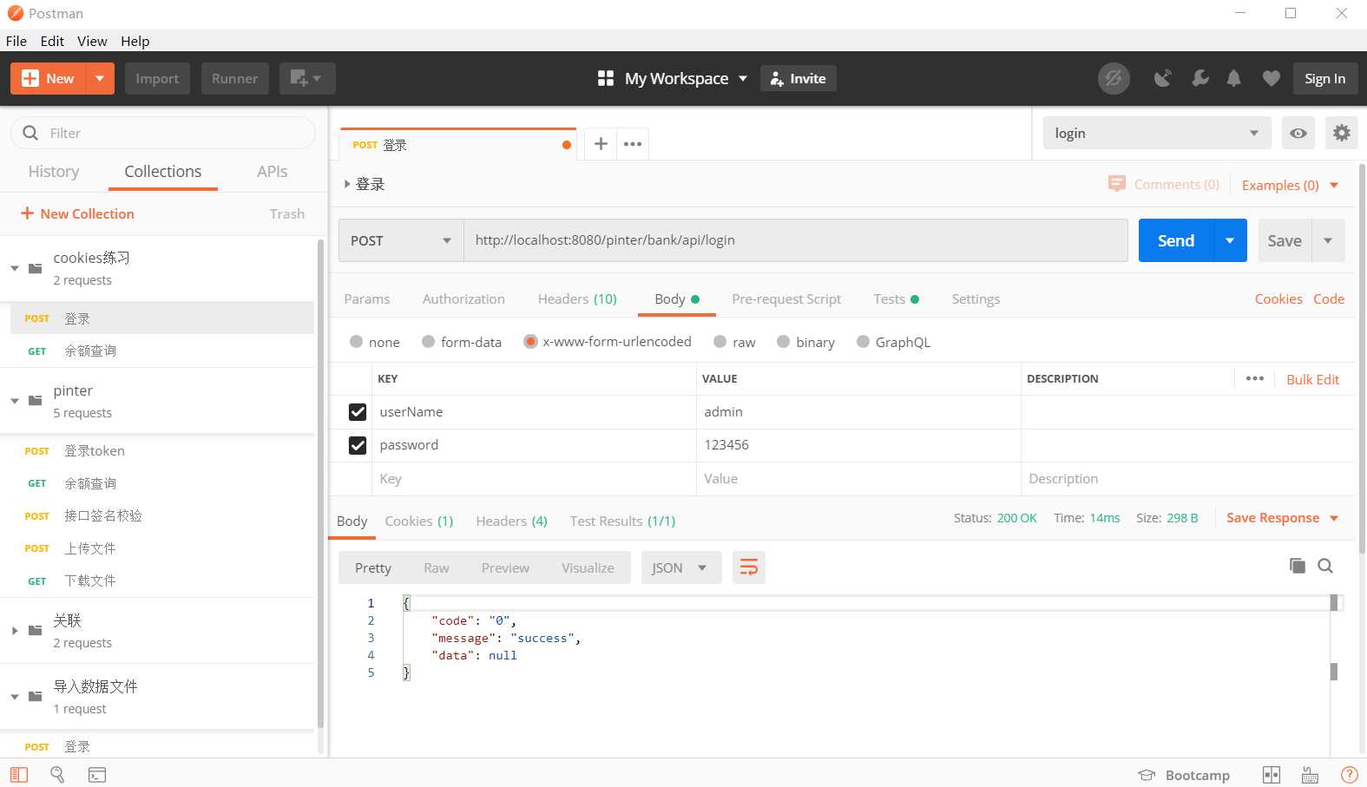Open the login environment dropdown
Viewport: 1367px width, 787px height.
(1157, 133)
